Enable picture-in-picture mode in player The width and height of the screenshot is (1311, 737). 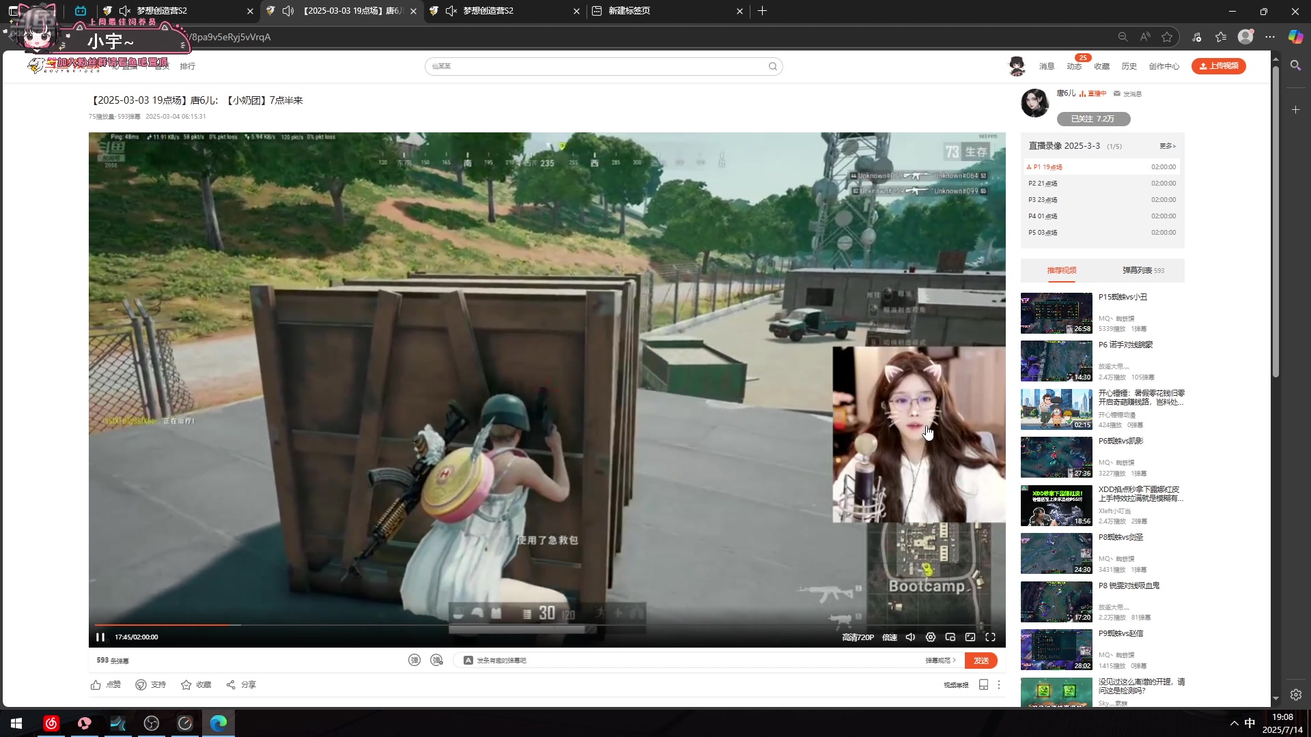(x=950, y=637)
